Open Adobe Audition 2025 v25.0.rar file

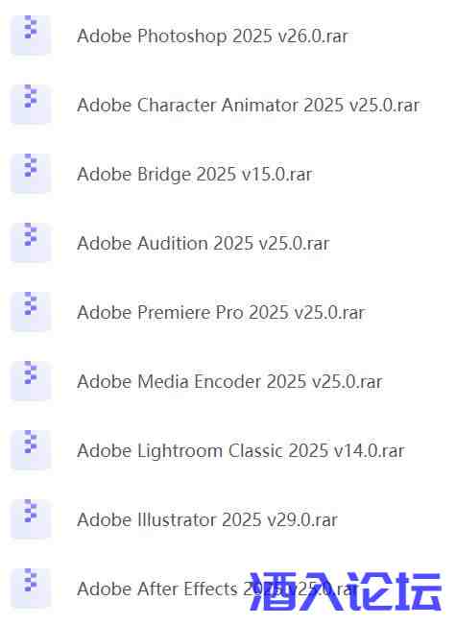click(x=204, y=244)
